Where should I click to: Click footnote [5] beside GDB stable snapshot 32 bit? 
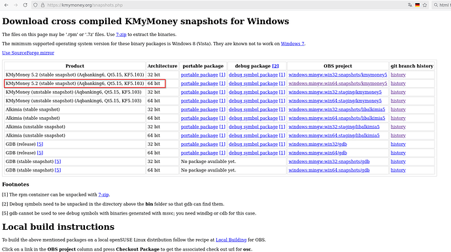pyautogui.click(x=58, y=161)
